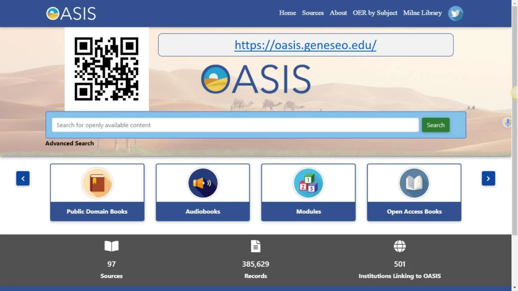Go to the About page
This screenshot has height=291, width=518.
click(338, 13)
